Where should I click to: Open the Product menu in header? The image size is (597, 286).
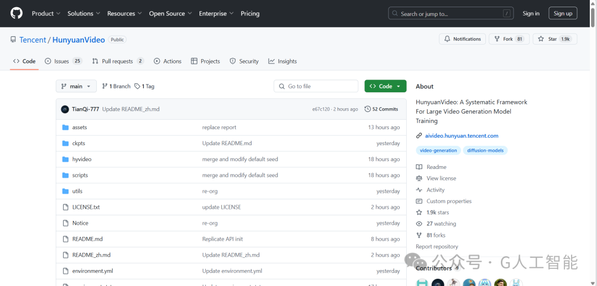(x=46, y=13)
